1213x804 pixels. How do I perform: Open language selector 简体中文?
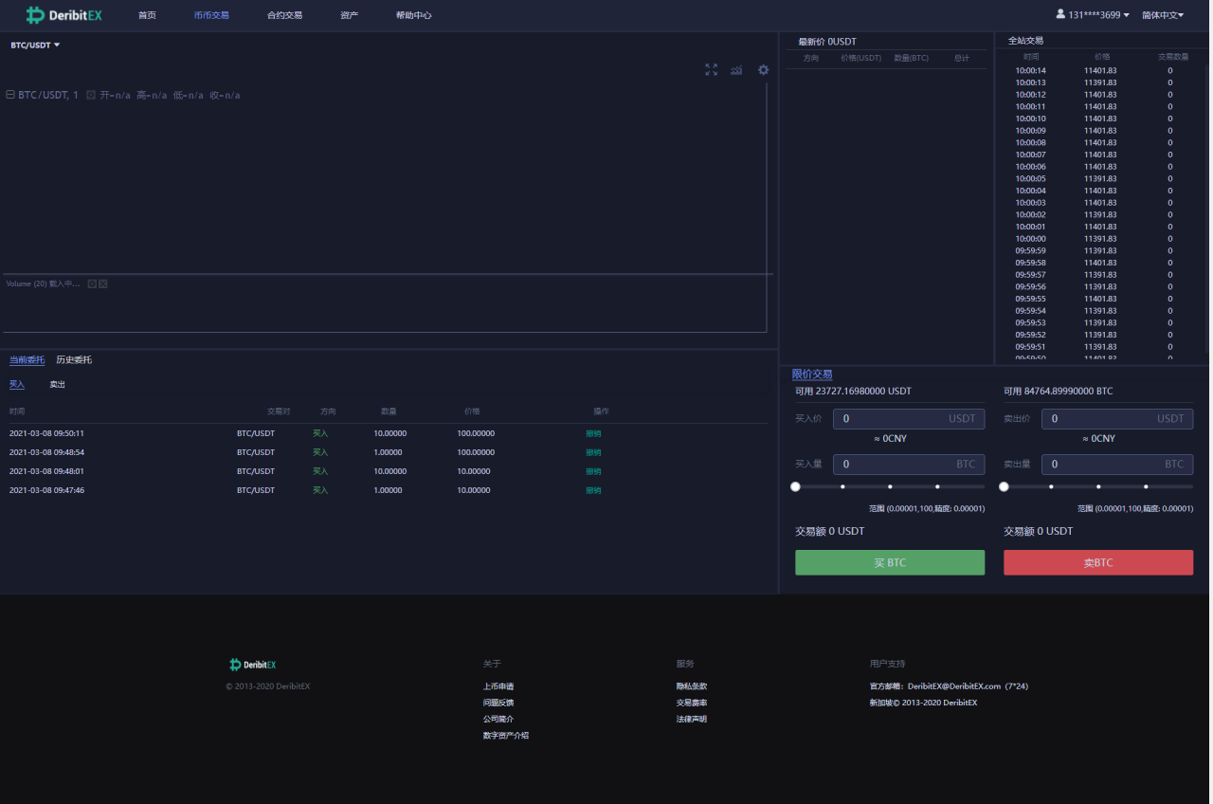tap(1163, 15)
